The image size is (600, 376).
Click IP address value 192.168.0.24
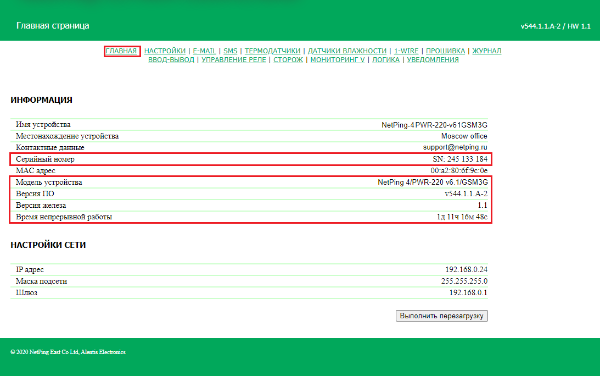click(x=467, y=269)
